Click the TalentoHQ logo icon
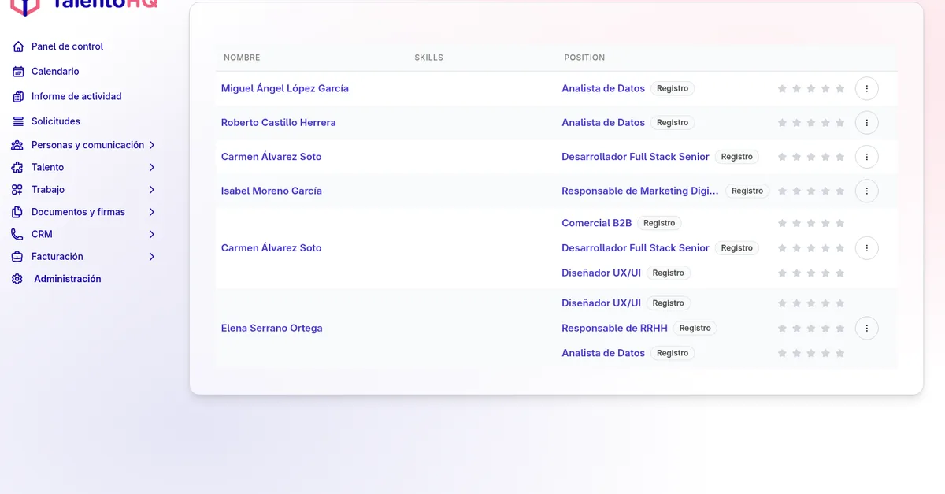Viewport: 945px width, 494px height. (x=25, y=6)
